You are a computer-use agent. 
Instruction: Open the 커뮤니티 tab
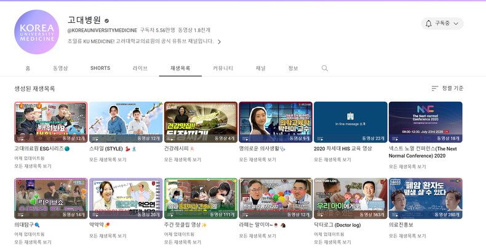pyautogui.click(x=223, y=68)
